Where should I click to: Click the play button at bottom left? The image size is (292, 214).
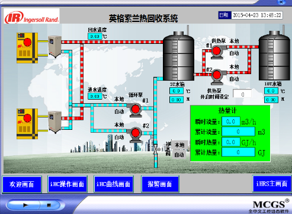[x=25, y=205]
